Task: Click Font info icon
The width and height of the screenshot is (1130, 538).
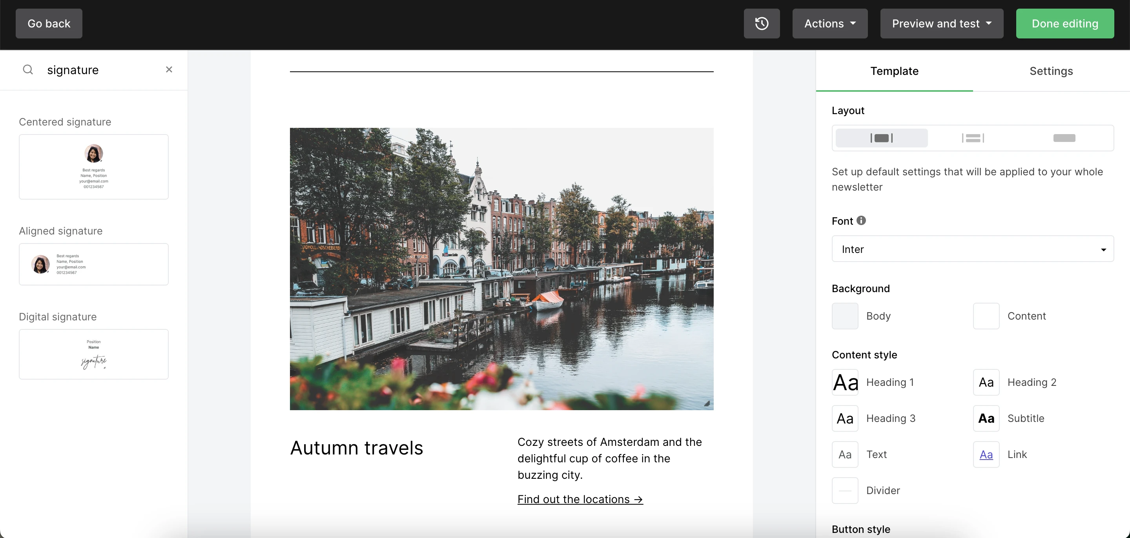Action: tap(861, 220)
